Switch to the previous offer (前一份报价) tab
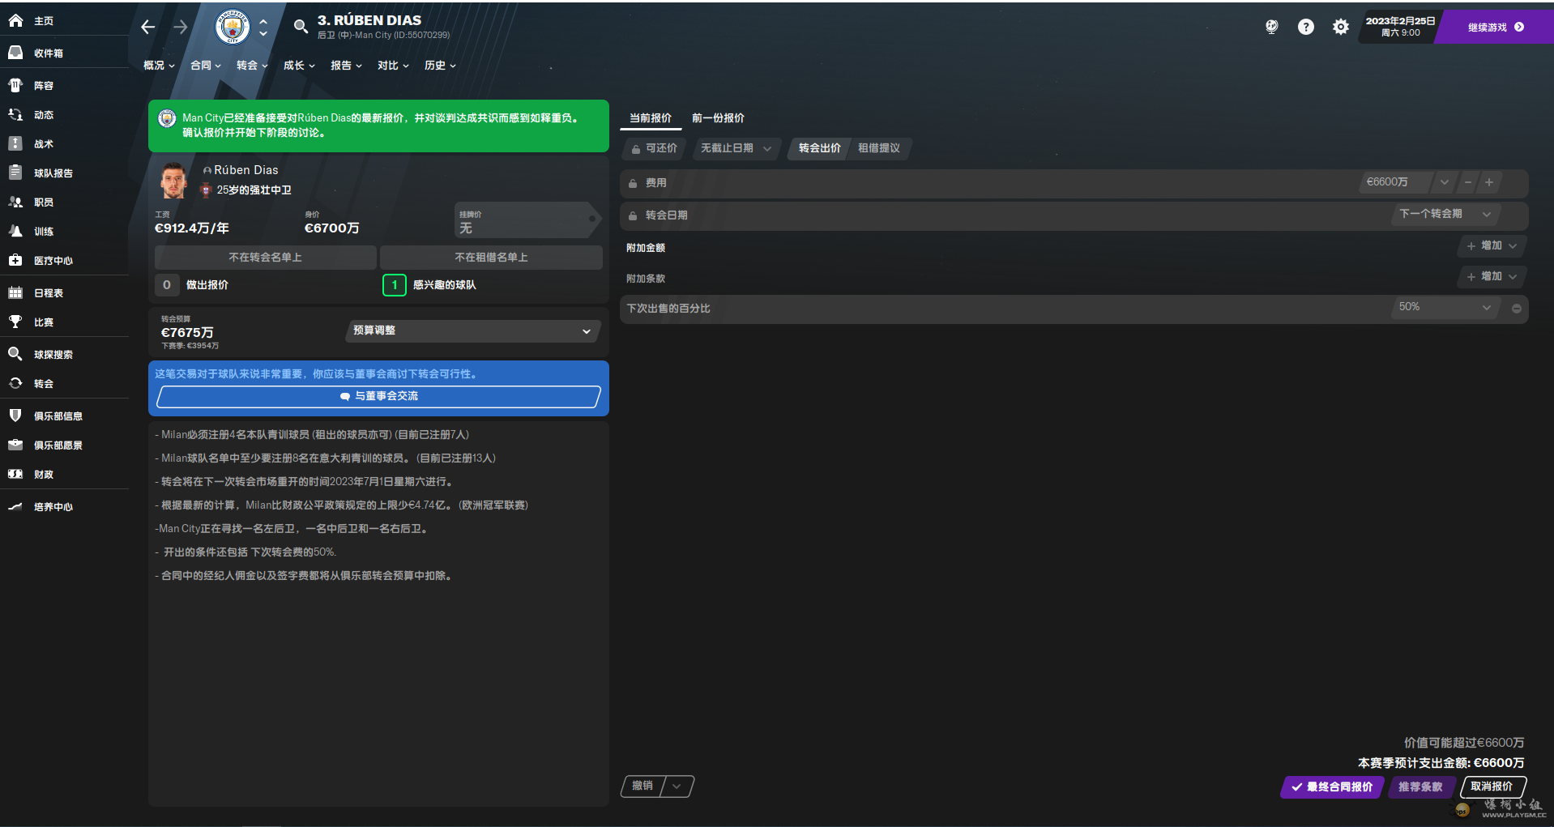 pos(718,118)
